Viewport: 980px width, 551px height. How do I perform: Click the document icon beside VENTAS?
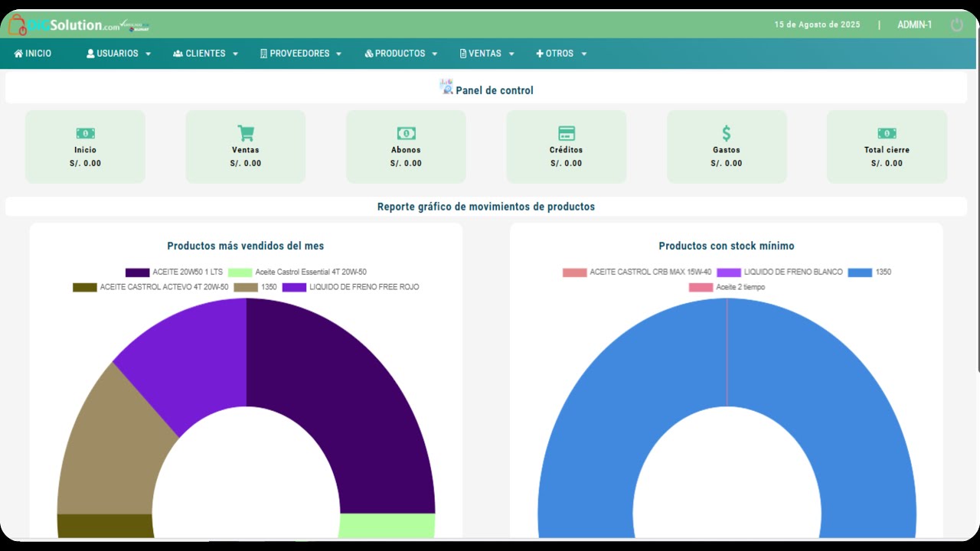click(x=463, y=54)
